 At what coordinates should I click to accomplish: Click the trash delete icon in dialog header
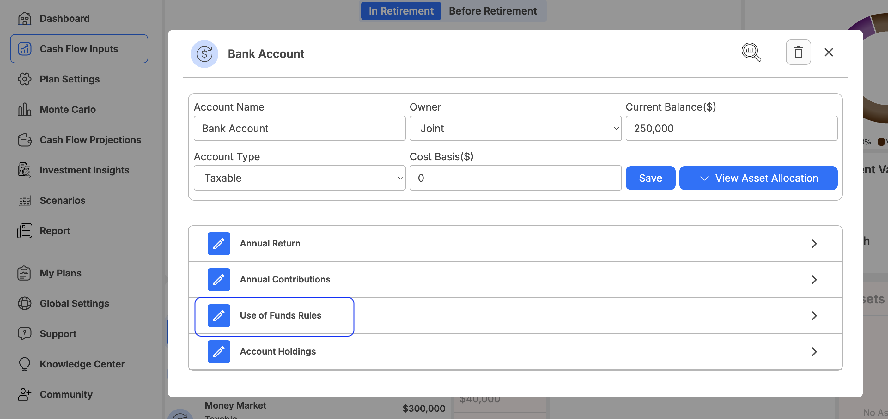coord(798,52)
